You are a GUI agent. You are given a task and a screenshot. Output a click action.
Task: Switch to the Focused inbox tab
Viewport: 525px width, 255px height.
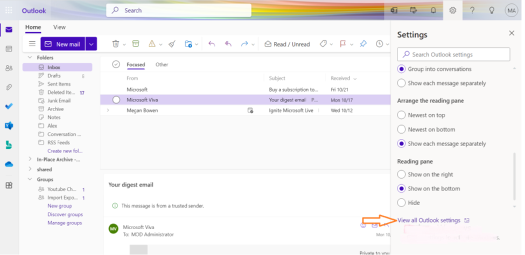[136, 64]
